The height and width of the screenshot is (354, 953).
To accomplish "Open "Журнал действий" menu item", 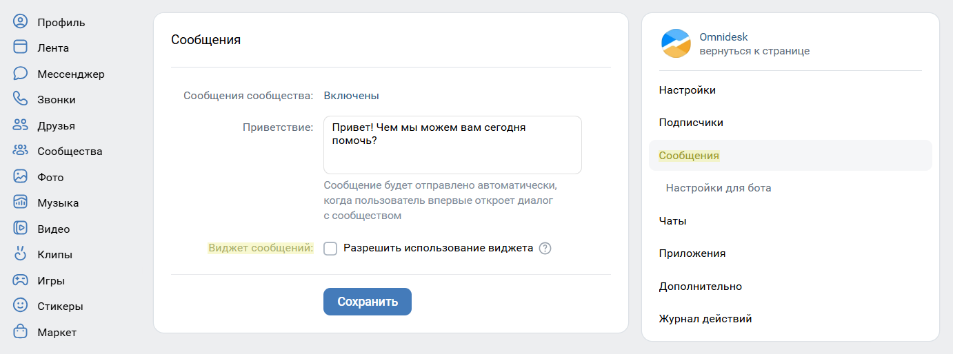I will pos(705,319).
